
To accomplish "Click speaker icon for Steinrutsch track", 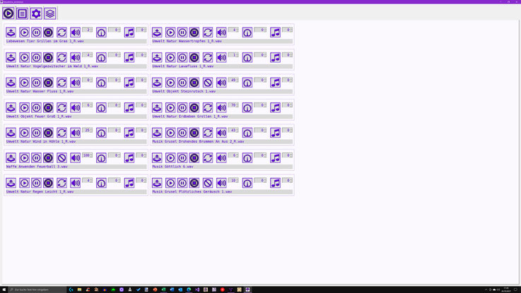I will coord(222,83).
